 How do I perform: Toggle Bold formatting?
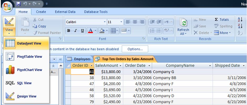coord(69,31)
